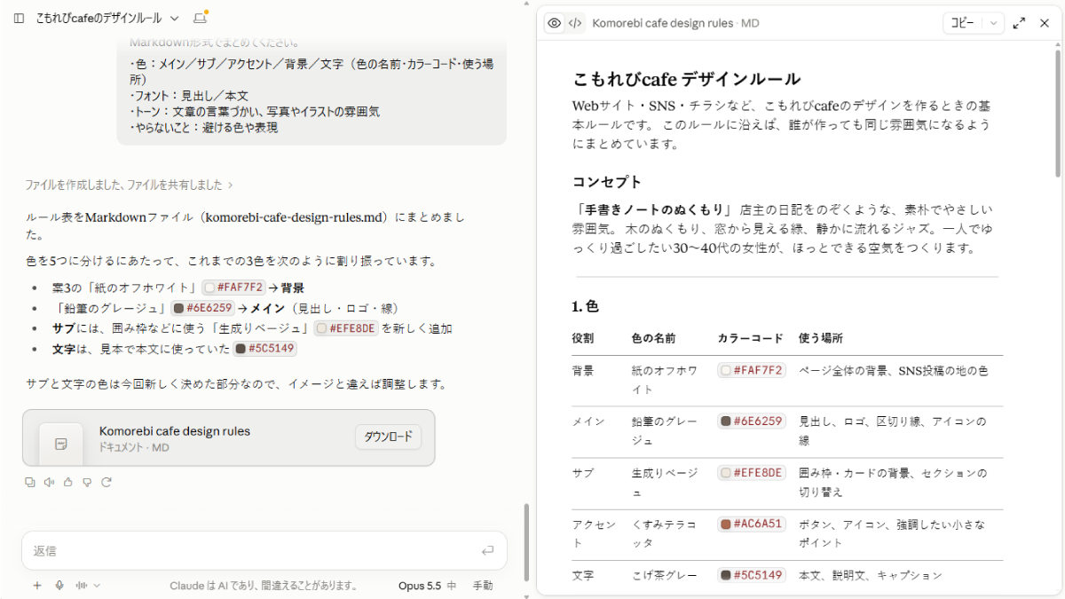Click the コピー button in artifact panel
The height and width of the screenshot is (599, 1065).
[x=963, y=23]
